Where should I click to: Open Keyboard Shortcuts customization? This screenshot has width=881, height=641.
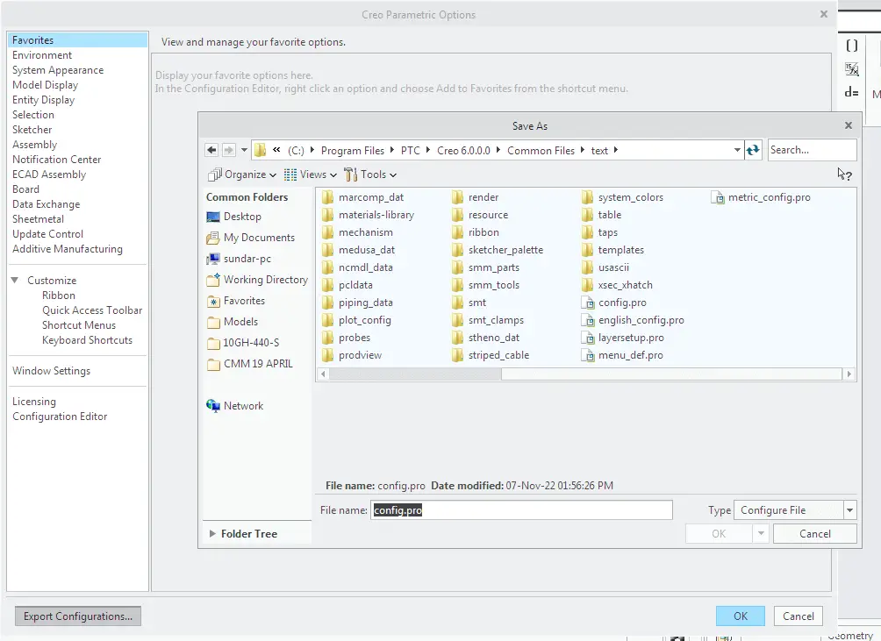[x=87, y=340]
